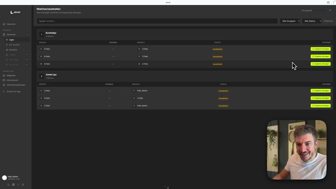This screenshot has height=189, width=336.
Task: Focus the Spieler suchen search field
Action: click(x=157, y=21)
